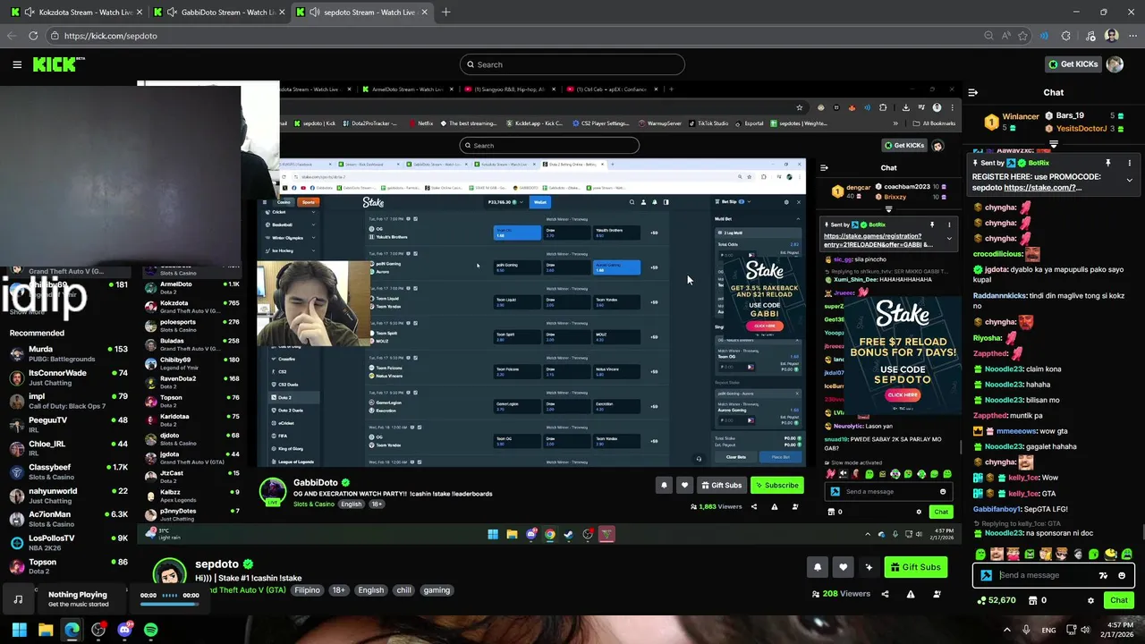The height and width of the screenshot is (644, 1145).
Task: Click the outer Get KICKs button
Action: [x=1073, y=64]
